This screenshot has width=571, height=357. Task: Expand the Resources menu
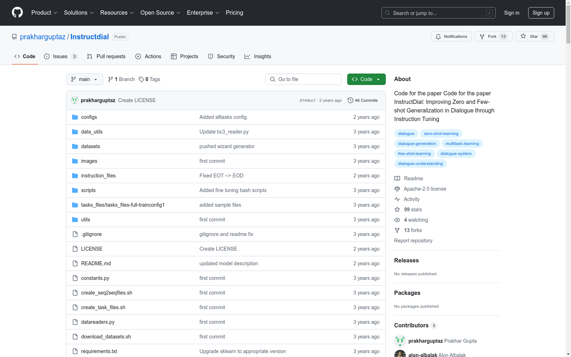[x=117, y=12]
